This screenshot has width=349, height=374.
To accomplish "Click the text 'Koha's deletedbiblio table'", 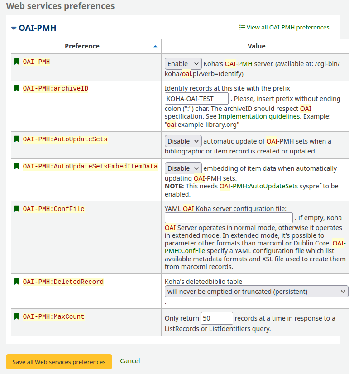I will coord(203,282).
